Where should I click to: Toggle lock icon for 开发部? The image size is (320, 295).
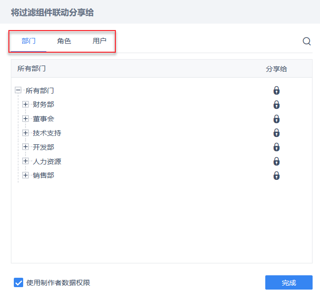[x=277, y=147]
